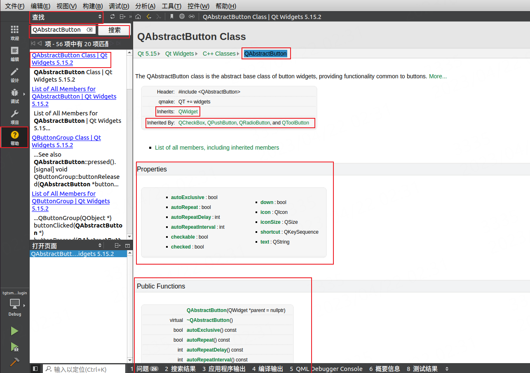The width and height of the screenshot is (530, 373).
Task: Open page in online documentation globe icon
Action: coord(182,16)
